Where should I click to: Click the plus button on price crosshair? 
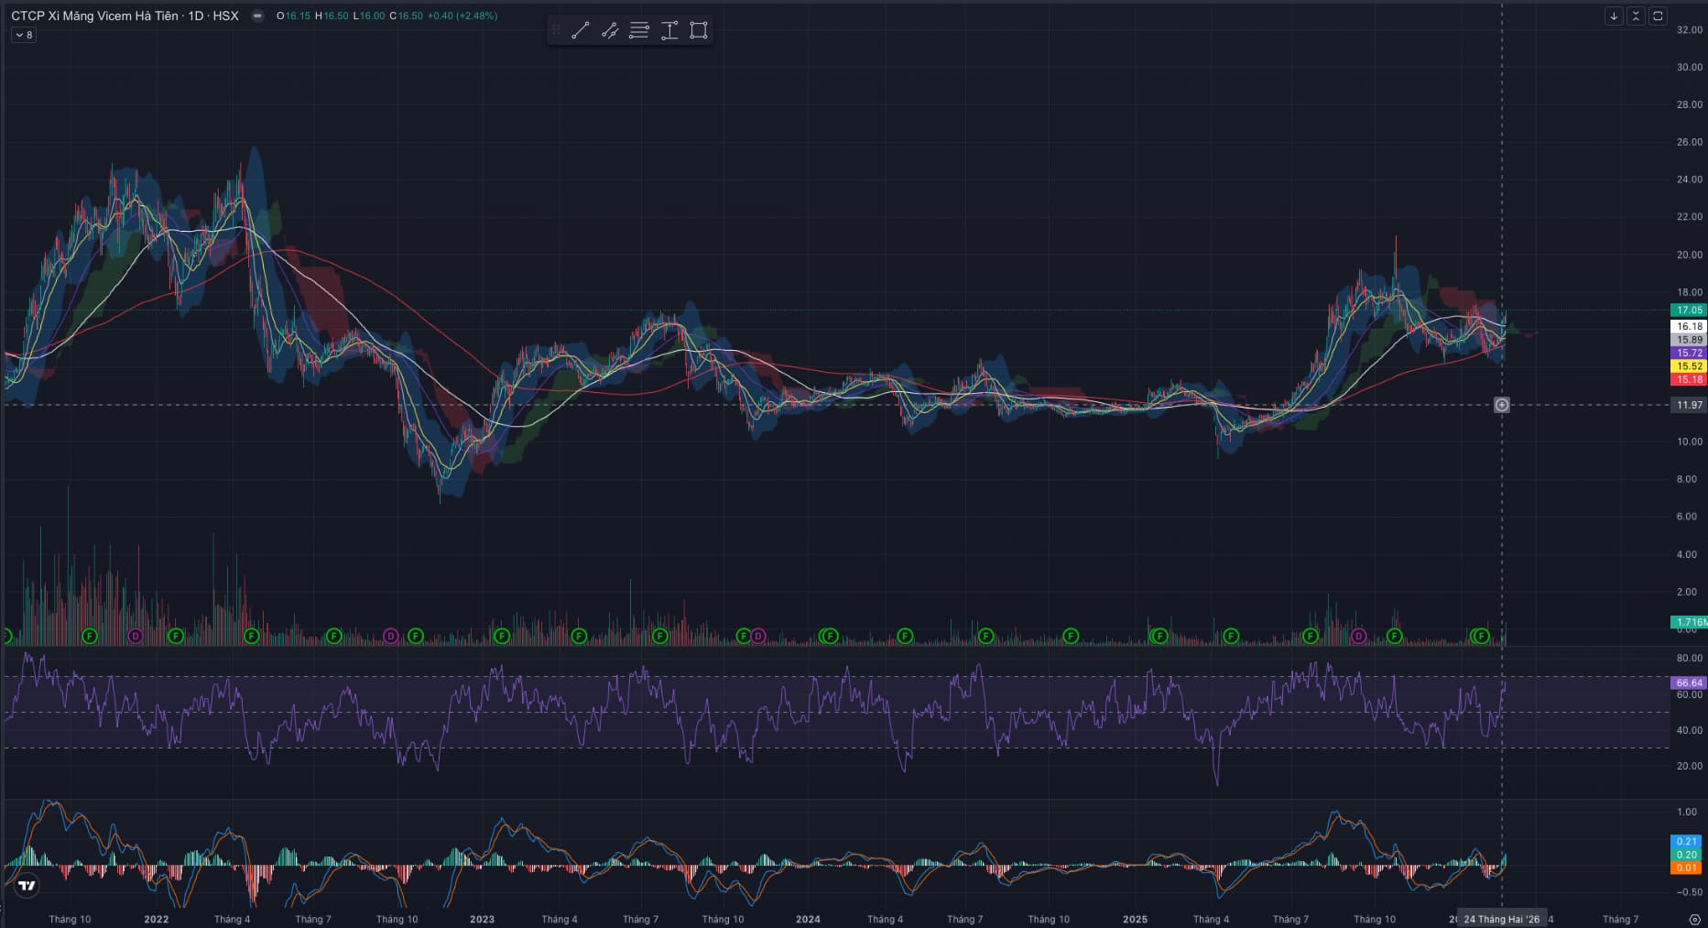tap(1502, 405)
